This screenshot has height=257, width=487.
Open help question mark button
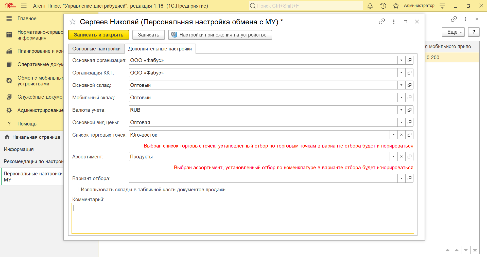coord(474,32)
